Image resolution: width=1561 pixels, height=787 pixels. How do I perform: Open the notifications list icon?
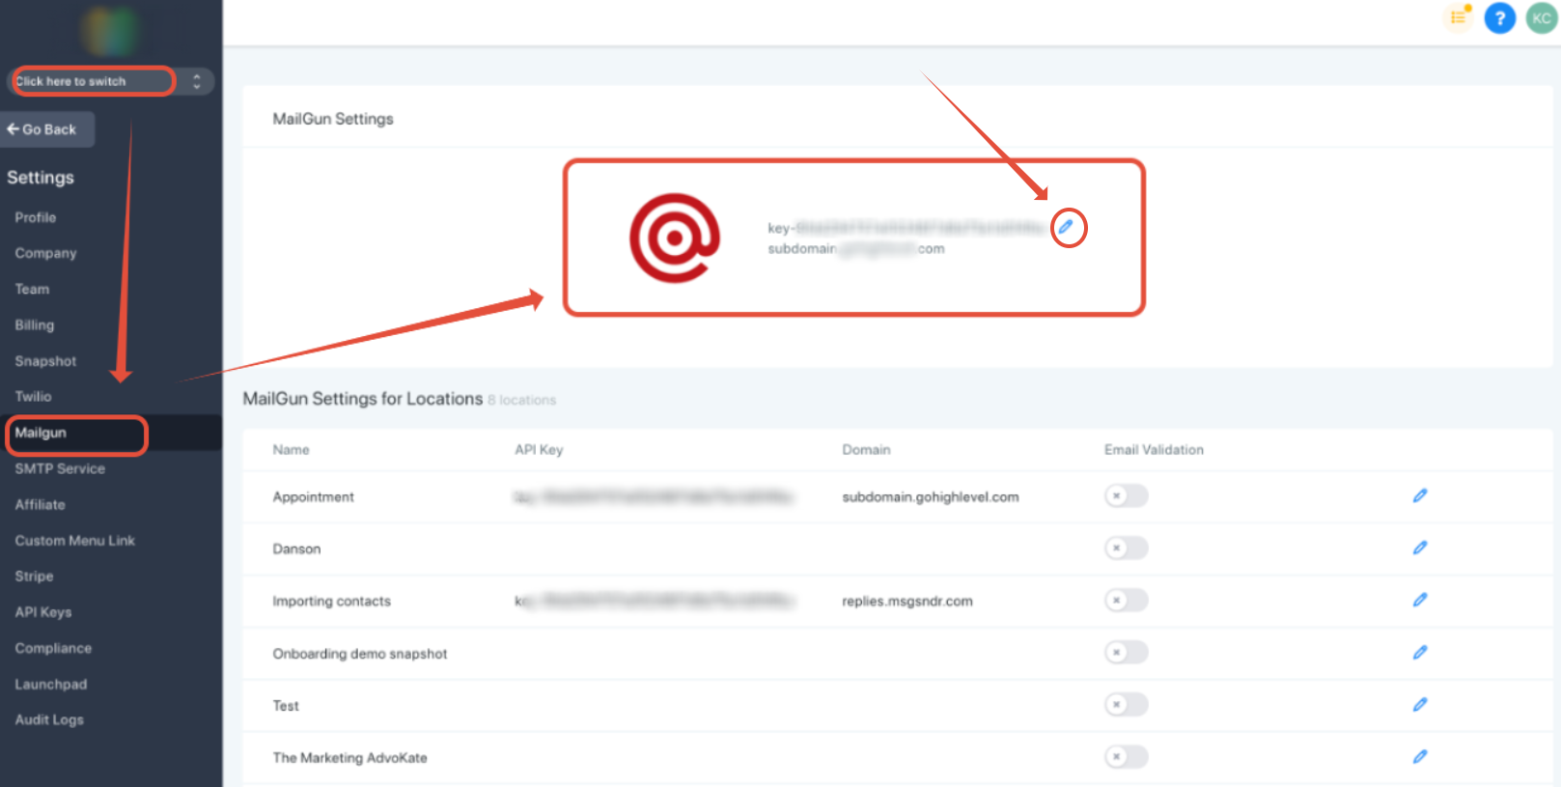1459,17
